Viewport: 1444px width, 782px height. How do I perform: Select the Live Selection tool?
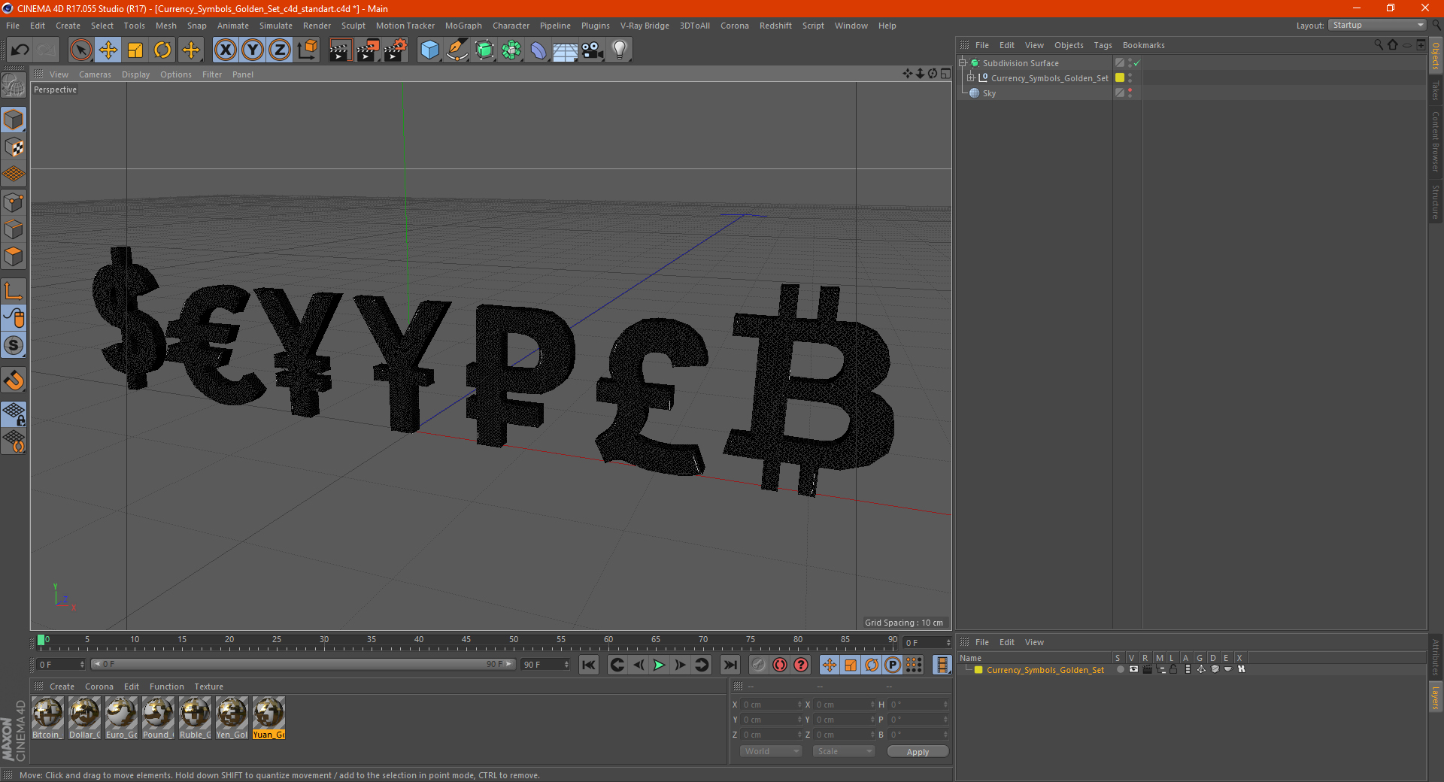80,50
